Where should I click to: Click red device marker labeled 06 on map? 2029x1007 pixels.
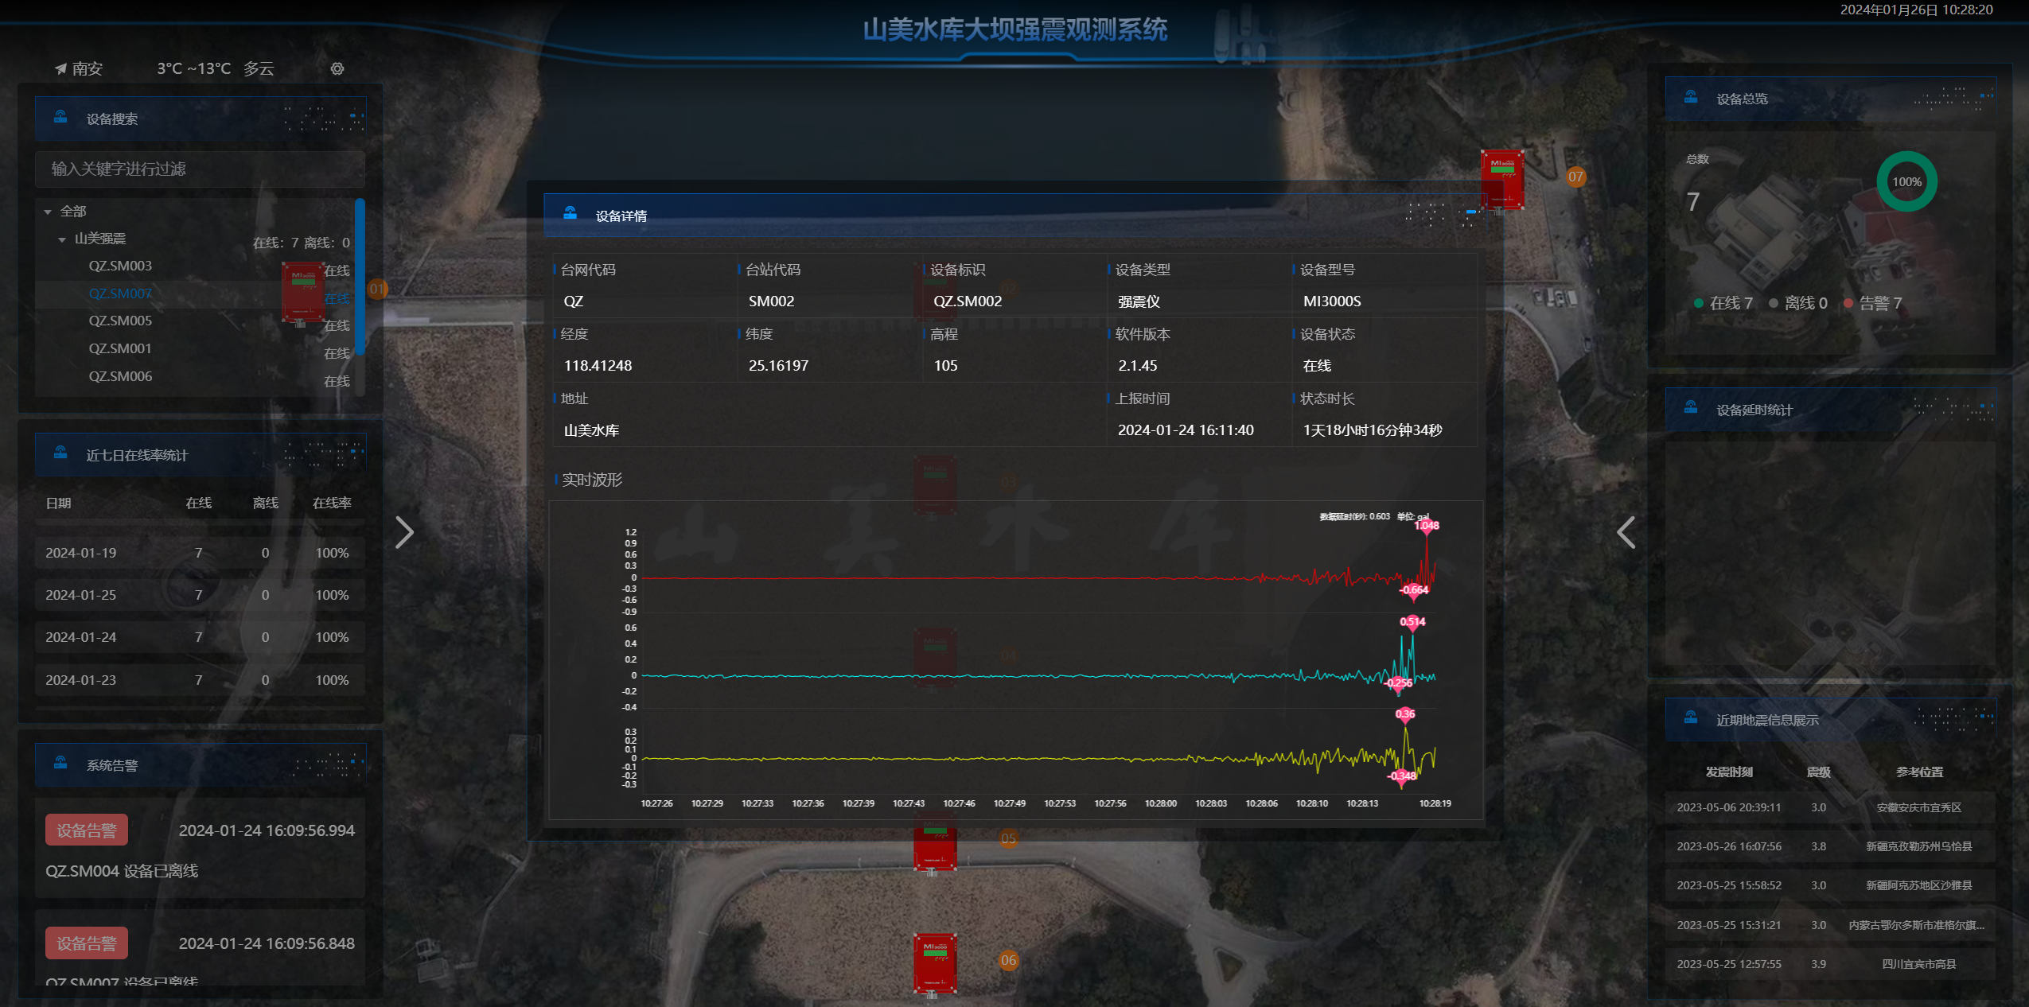(x=934, y=962)
